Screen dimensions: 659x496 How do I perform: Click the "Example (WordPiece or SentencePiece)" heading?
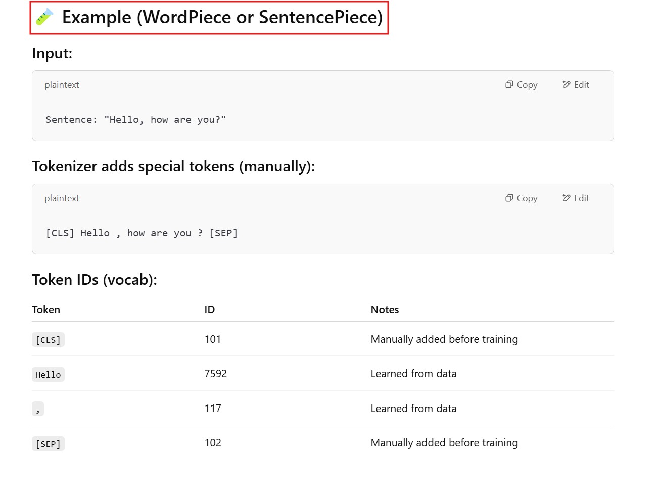click(222, 17)
